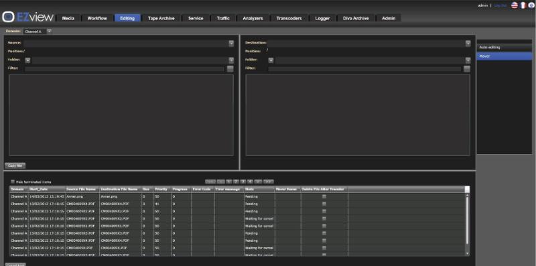Click the Copy file button

click(x=15, y=165)
